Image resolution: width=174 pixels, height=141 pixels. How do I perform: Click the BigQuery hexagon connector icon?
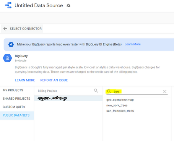[x=7, y=58]
